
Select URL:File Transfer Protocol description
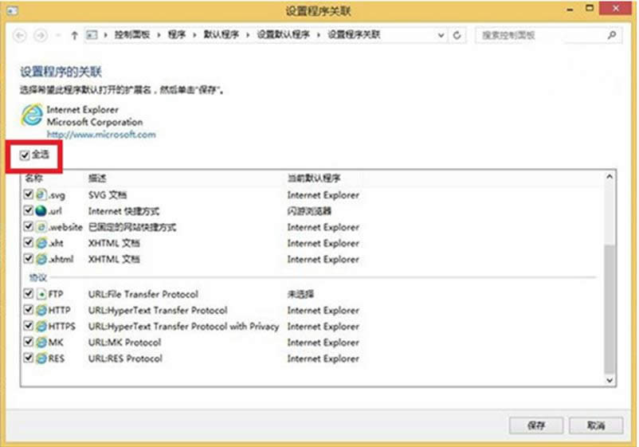click(x=143, y=294)
